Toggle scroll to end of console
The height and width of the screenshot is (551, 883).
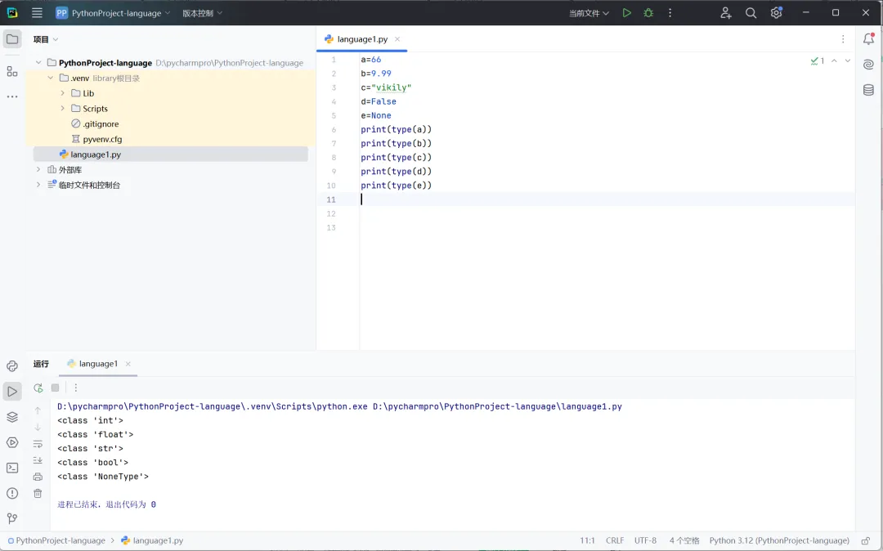click(38, 460)
